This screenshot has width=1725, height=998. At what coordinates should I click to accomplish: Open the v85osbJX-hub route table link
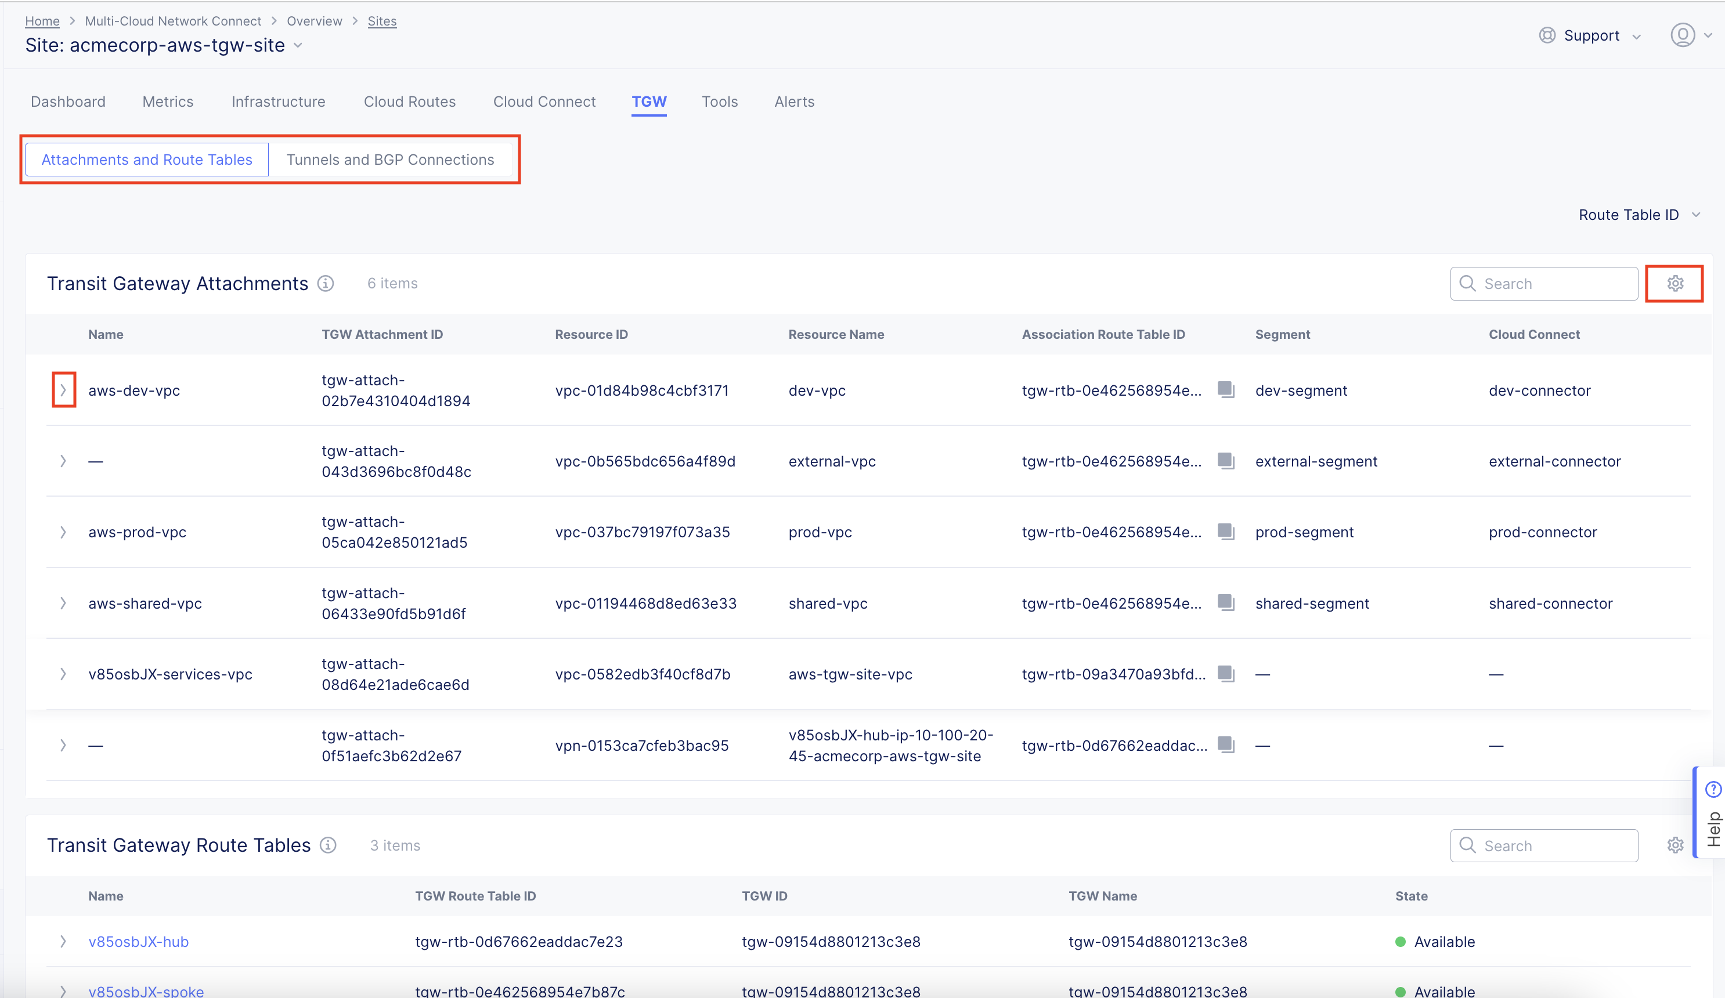138,941
